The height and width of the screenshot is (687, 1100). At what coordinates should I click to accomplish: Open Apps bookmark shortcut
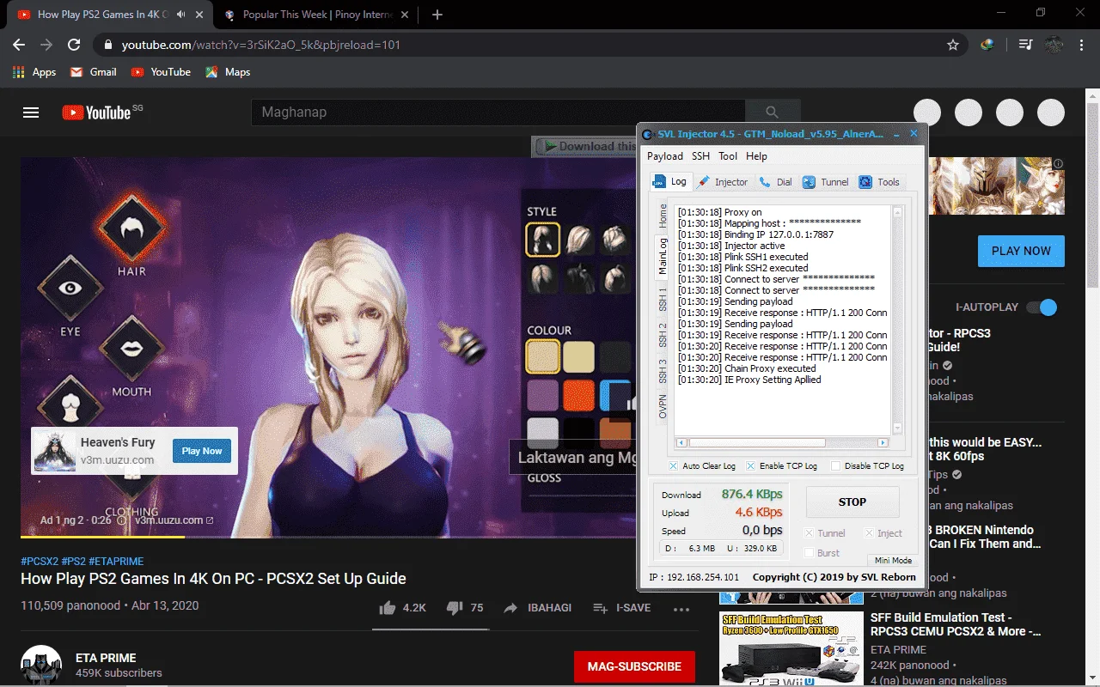coord(35,72)
